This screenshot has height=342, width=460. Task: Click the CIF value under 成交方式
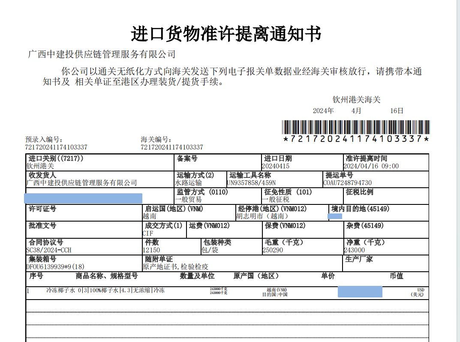tap(148, 233)
